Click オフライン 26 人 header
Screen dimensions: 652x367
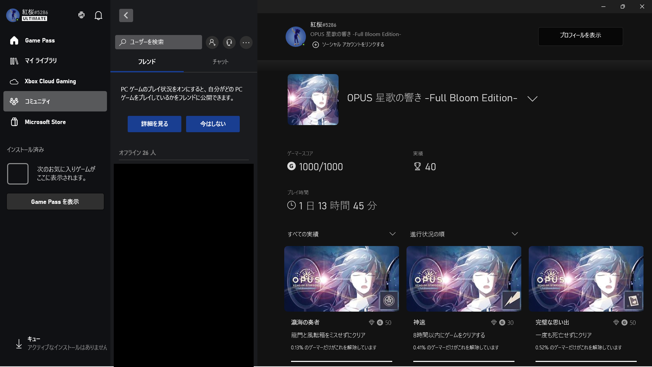[137, 153]
